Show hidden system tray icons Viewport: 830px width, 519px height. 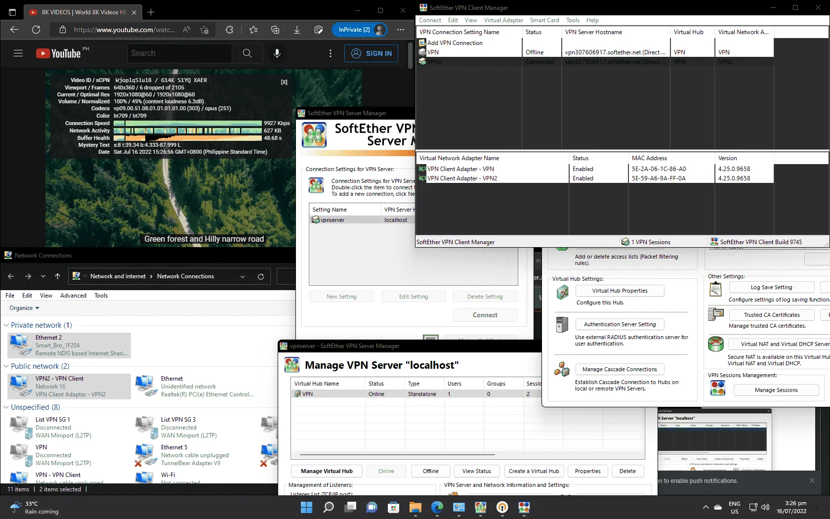(705, 507)
